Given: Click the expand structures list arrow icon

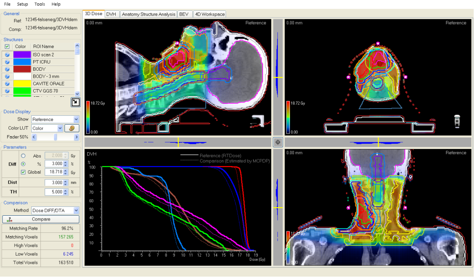Looking at the screenshot, I should 75,102.
